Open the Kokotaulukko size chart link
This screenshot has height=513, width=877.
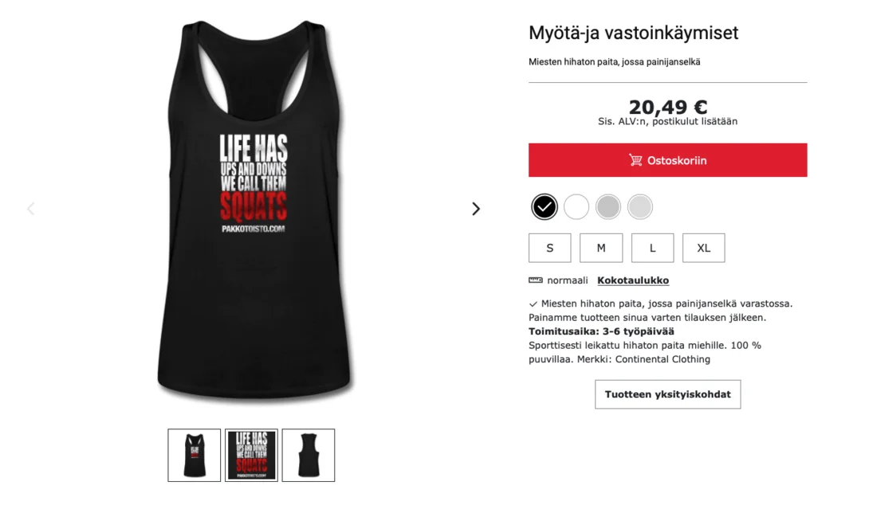tap(633, 280)
